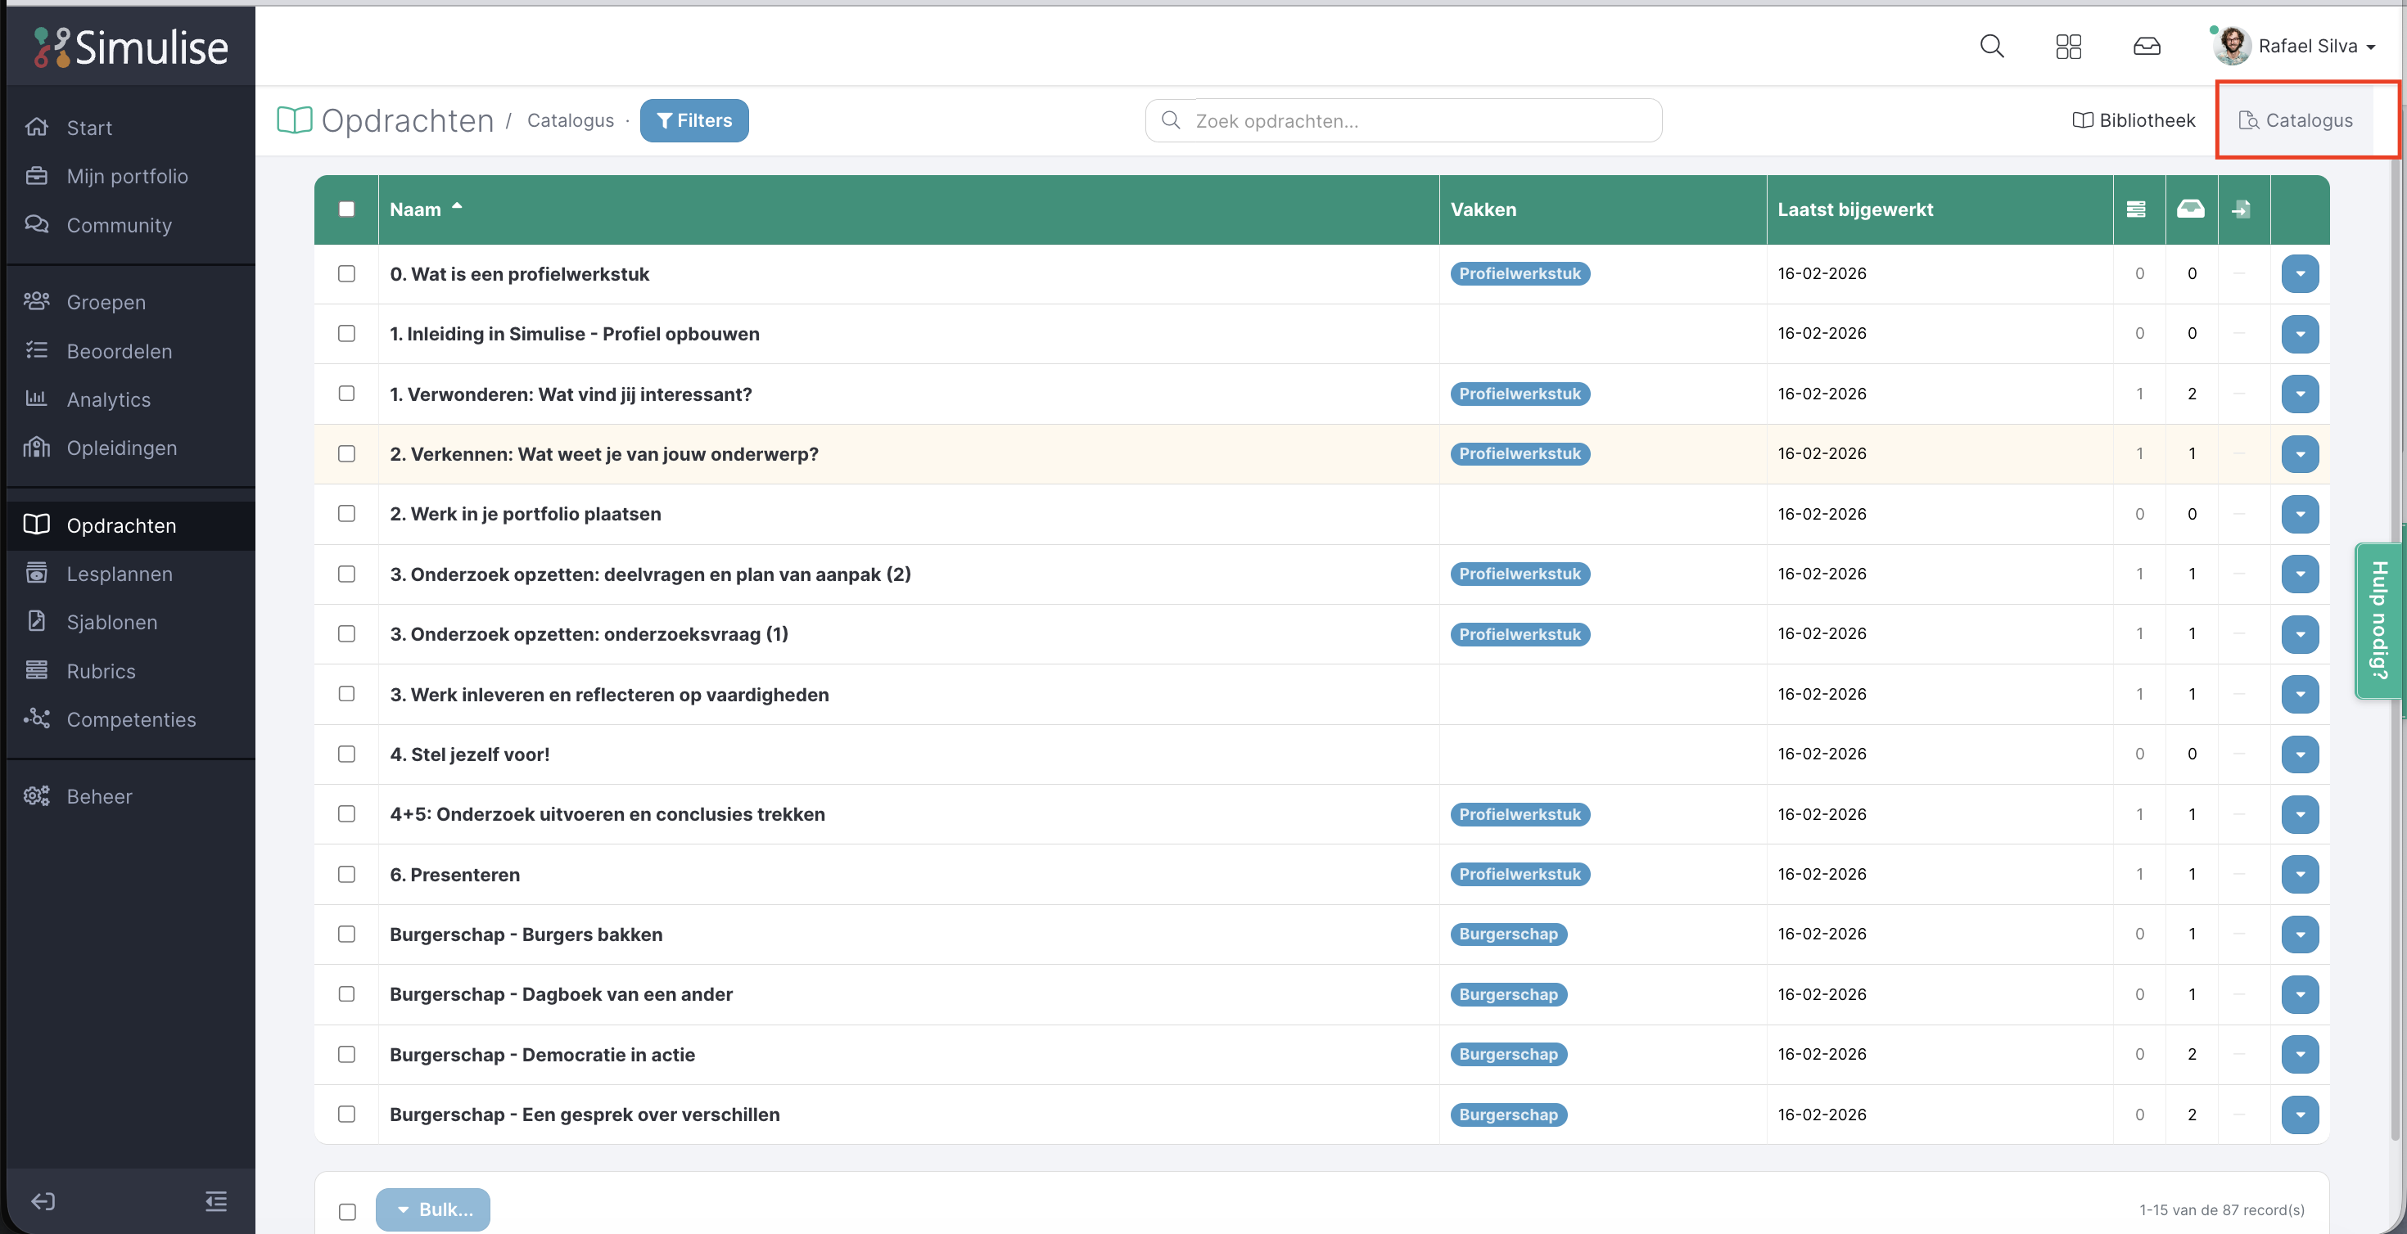Switch to the Bibliotheek tab
2407x1234 pixels.
click(2134, 120)
